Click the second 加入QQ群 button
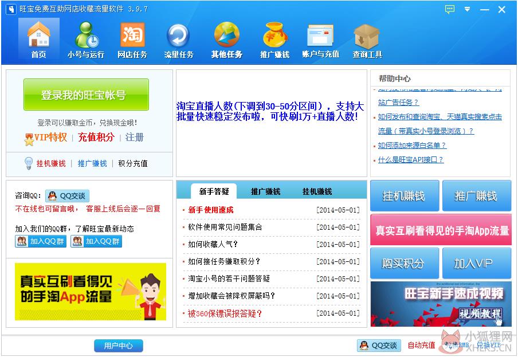This screenshot has width=518, height=357. click(x=96, y=241)
